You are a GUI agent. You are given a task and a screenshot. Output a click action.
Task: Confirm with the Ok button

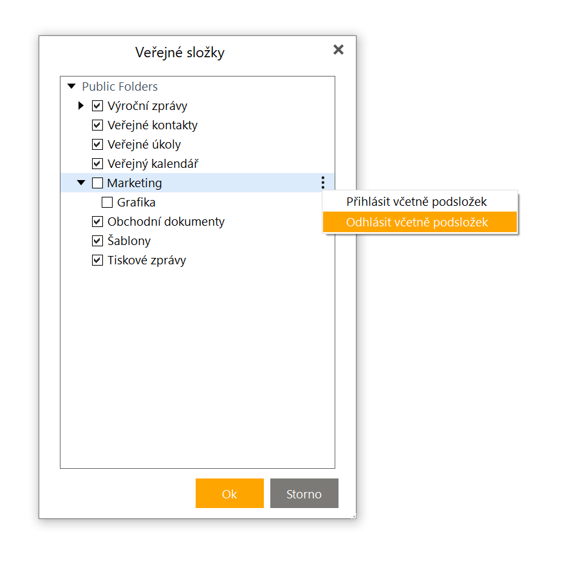pyautogui.click(x=230, y=493)
